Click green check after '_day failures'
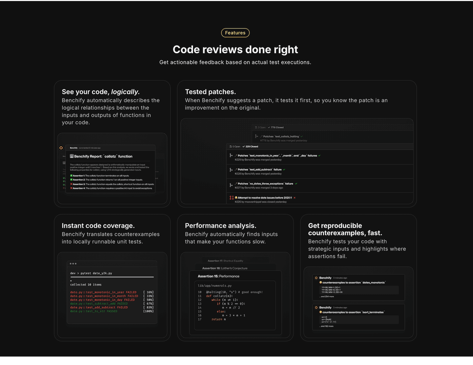The height and width of the screenshot is (365, 473). pyautogui.click(x=319, y=156)
